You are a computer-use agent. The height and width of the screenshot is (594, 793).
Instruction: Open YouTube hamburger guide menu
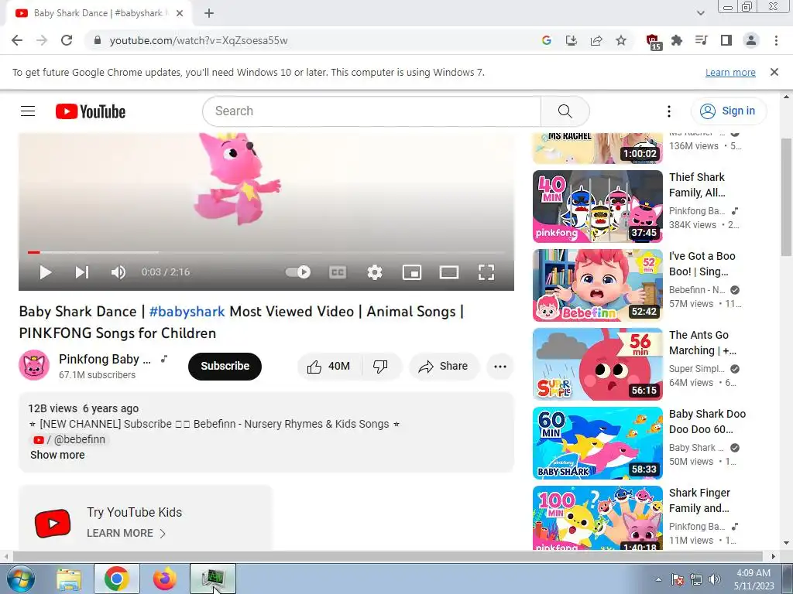28,111
